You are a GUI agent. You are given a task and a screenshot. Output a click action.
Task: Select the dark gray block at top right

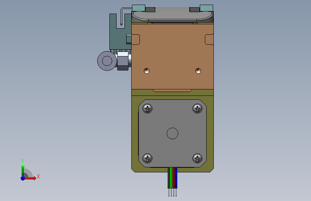195,10
